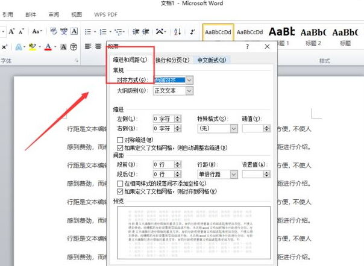Click the help question mark in dialog
This screenshot has width=364, height=266.
247,46
